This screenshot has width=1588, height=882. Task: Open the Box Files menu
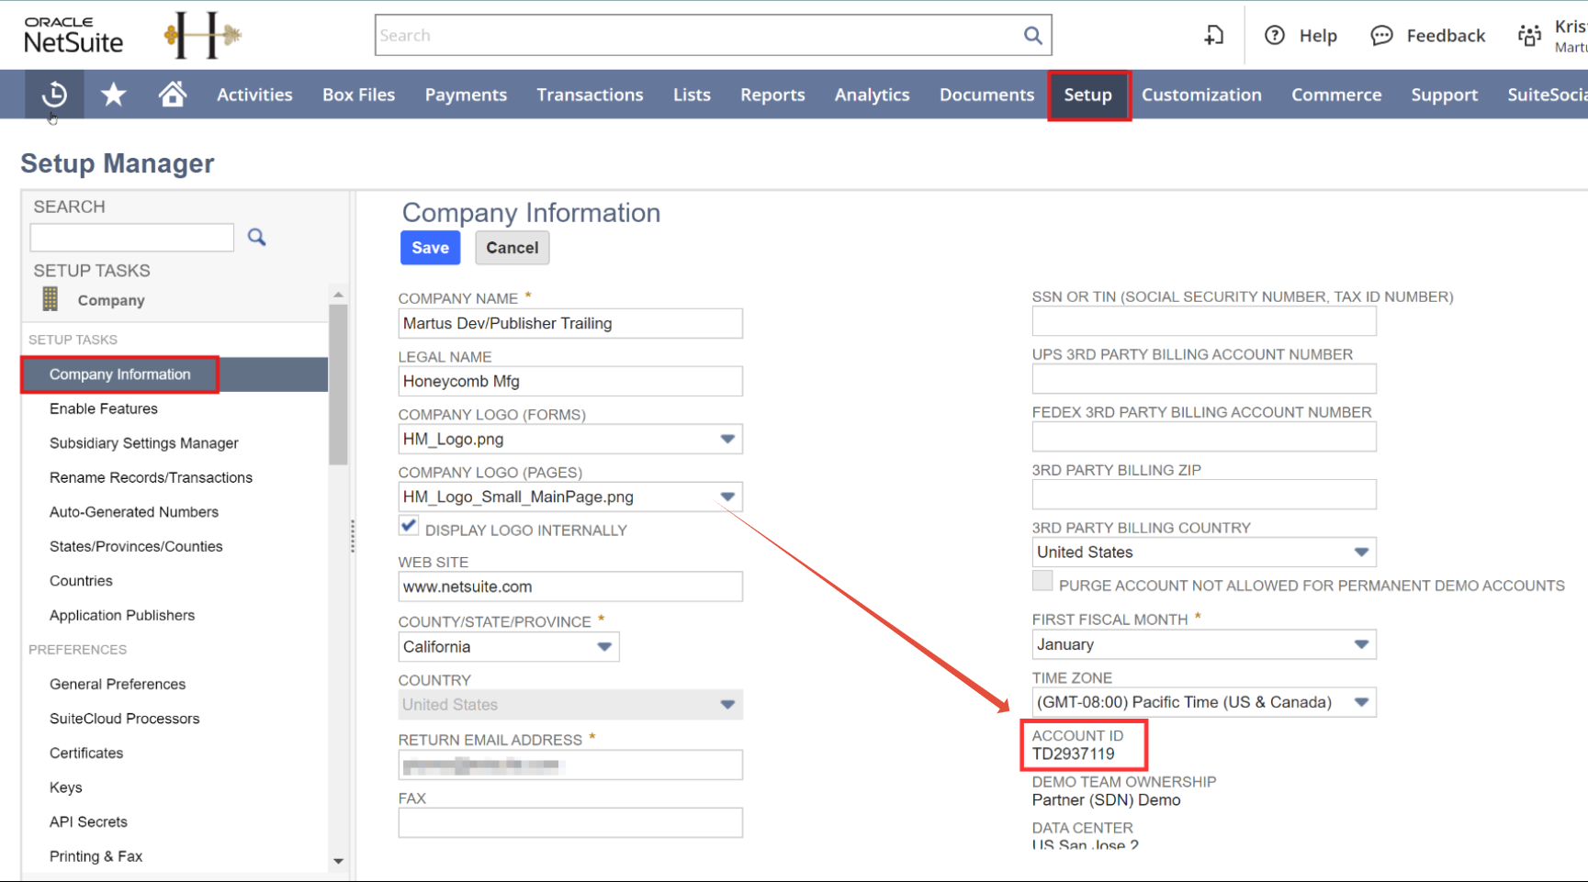[358, 95]
